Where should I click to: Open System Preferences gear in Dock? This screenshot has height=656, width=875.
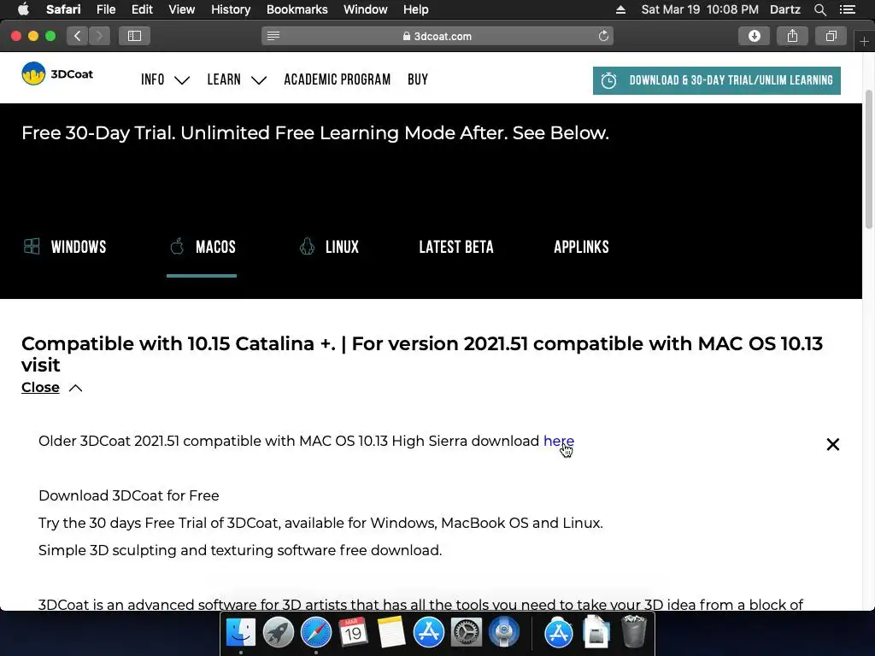[466, 633]
